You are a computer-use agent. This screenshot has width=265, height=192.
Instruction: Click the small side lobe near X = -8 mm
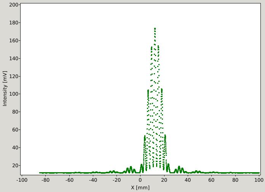[x=131, y=167]
